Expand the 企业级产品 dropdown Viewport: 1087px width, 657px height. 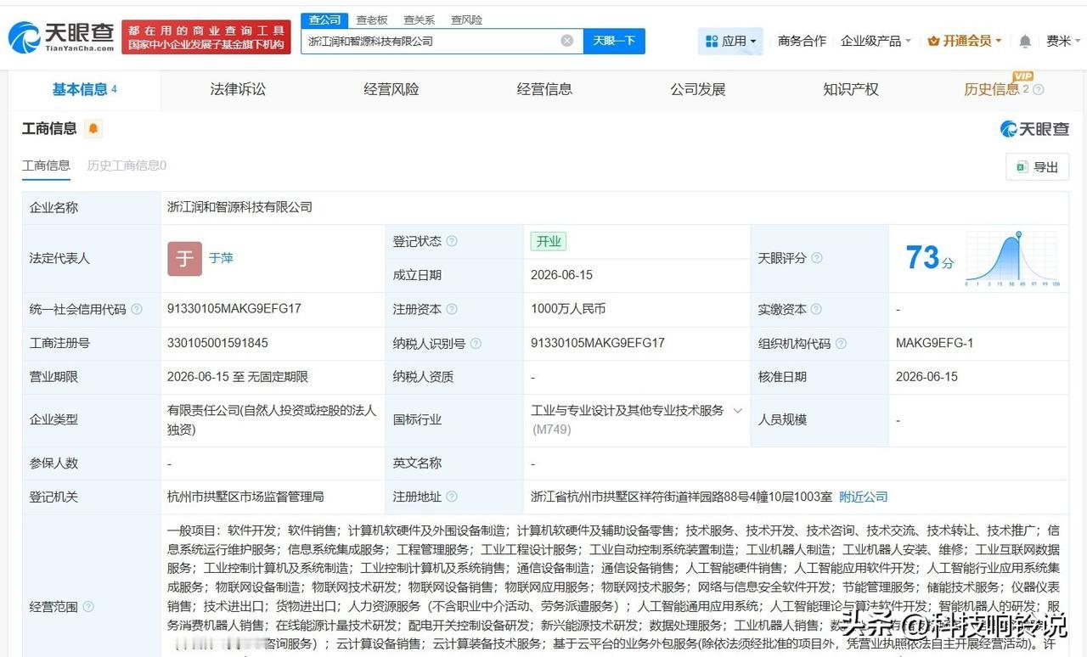pyautogui.click(x=876, y=41)
